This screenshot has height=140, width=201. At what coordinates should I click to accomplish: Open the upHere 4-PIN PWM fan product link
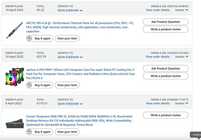click(x=80, y=74)
